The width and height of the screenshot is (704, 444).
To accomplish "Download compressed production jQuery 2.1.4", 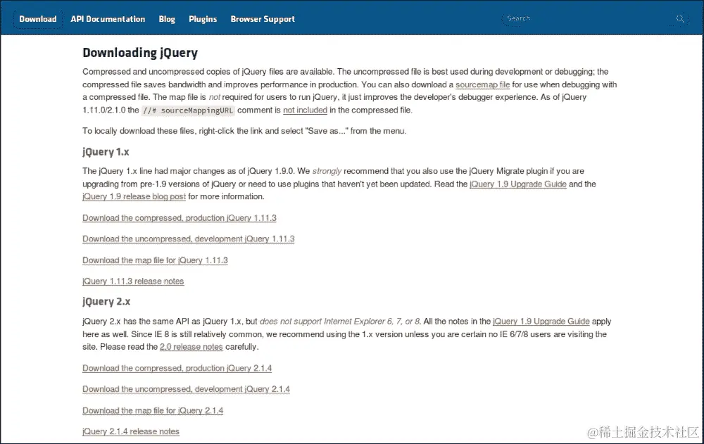I will pos(177,368).
